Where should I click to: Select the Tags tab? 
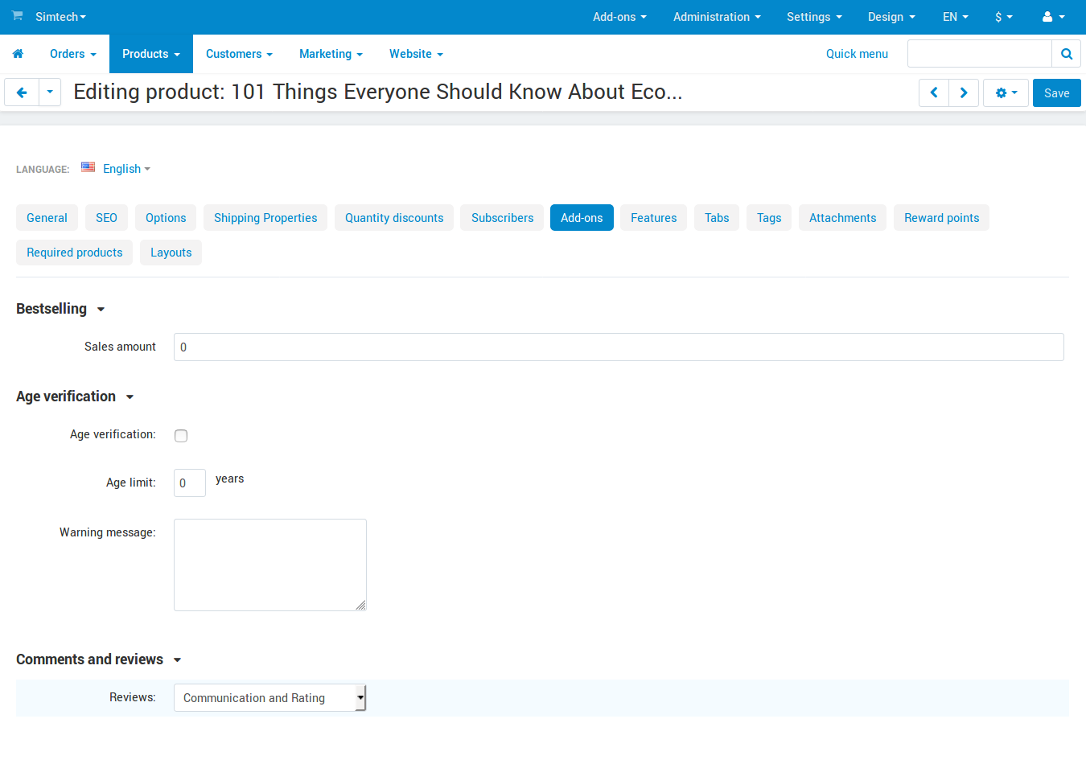pos(769,218)
